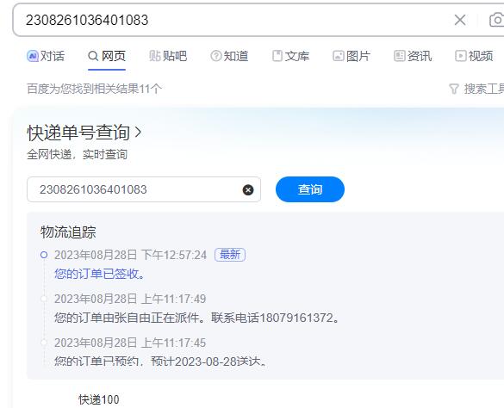
Task: Clear the tracking number with black X icon
Action: [248, 190]
